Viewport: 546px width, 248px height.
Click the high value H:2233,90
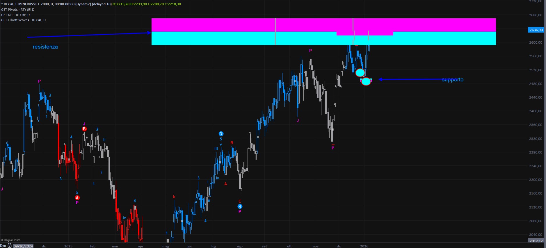pyautogui.click(x=138, y=4)
